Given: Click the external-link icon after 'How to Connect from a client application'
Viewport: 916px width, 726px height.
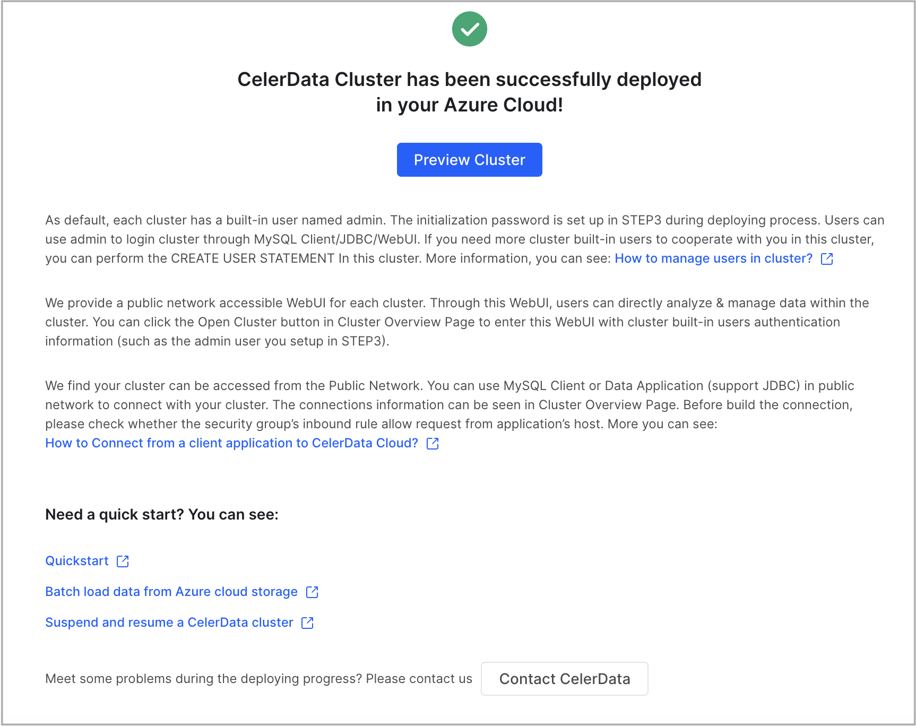Looking at the screenshot, I should (432, 443).
